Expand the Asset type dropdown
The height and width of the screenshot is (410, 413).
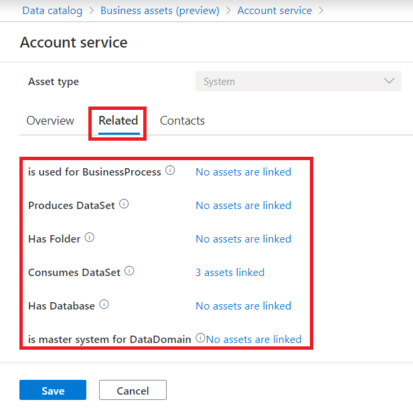pos(298,82)
